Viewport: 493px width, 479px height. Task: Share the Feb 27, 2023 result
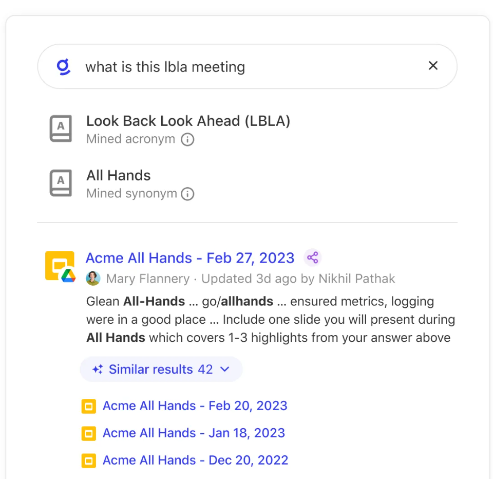click(313, 258)
